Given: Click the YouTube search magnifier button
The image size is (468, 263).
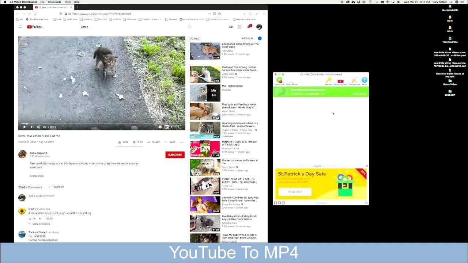Looking at the screenshot, I should pos(189,27).
